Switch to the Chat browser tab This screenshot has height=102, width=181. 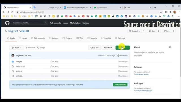(137, 8)
